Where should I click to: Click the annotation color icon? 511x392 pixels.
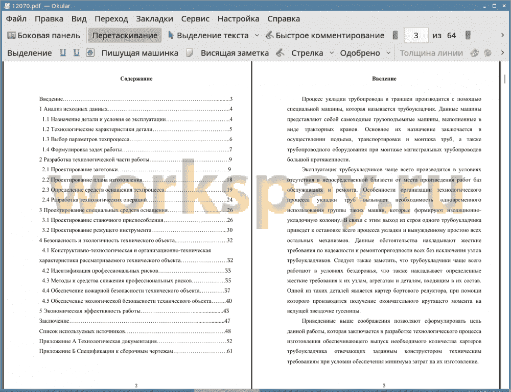coord(475,53)
